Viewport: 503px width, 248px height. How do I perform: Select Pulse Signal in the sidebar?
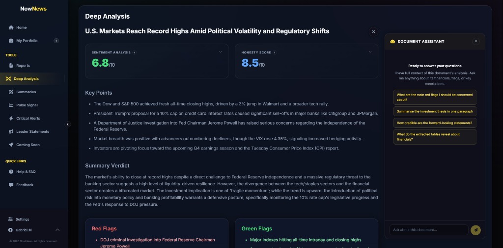click(27, 105)
